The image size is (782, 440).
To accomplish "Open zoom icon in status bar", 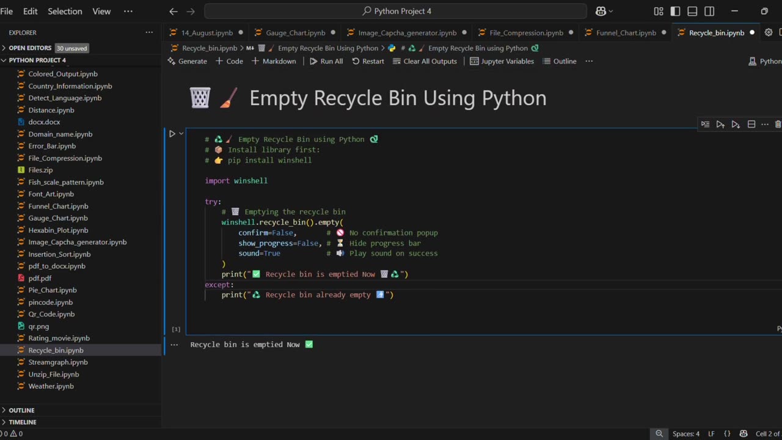I will [x=659, y=434].
